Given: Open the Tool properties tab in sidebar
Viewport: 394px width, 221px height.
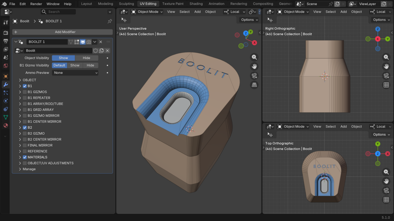Looking at the screenshot, I should 5,22.
